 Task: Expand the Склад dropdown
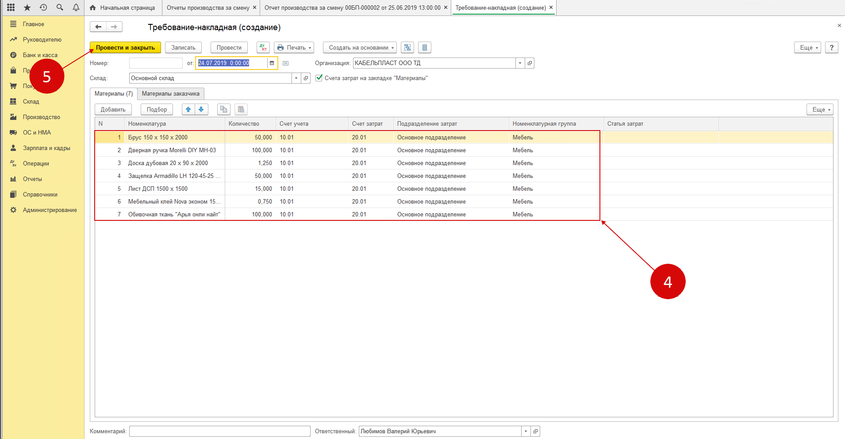click(x=296, y=78)
